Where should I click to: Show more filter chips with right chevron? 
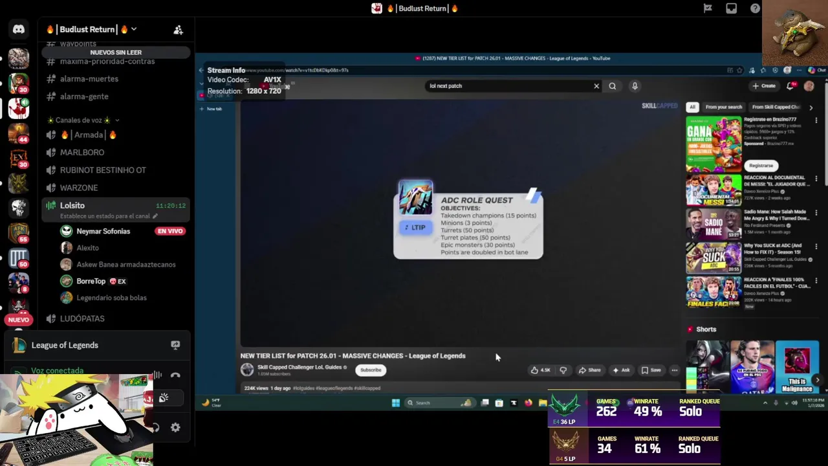(811, 107)
